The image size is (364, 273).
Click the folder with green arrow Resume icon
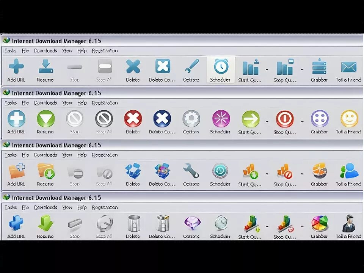[x=46, y=171]
